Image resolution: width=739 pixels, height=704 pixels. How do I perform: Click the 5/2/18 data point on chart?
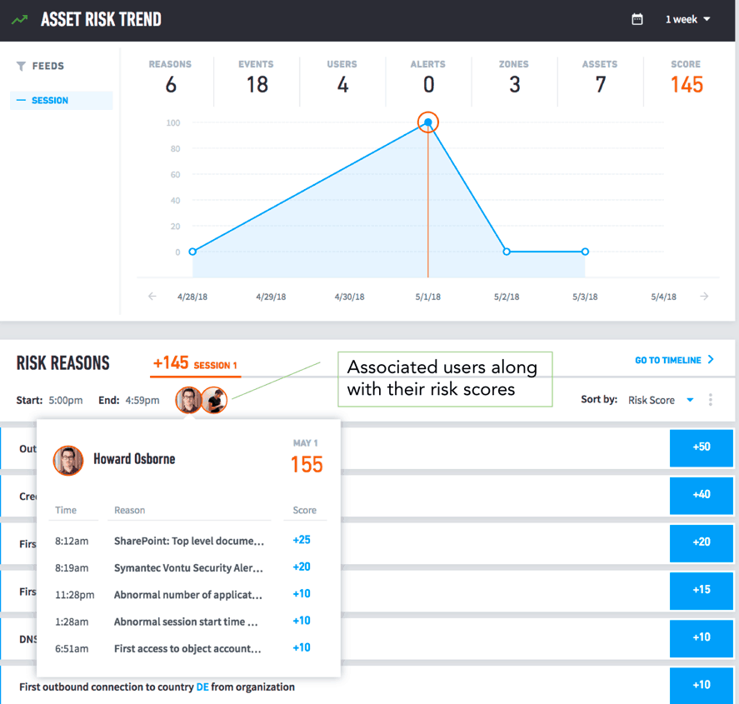click(x=507, y=252)
